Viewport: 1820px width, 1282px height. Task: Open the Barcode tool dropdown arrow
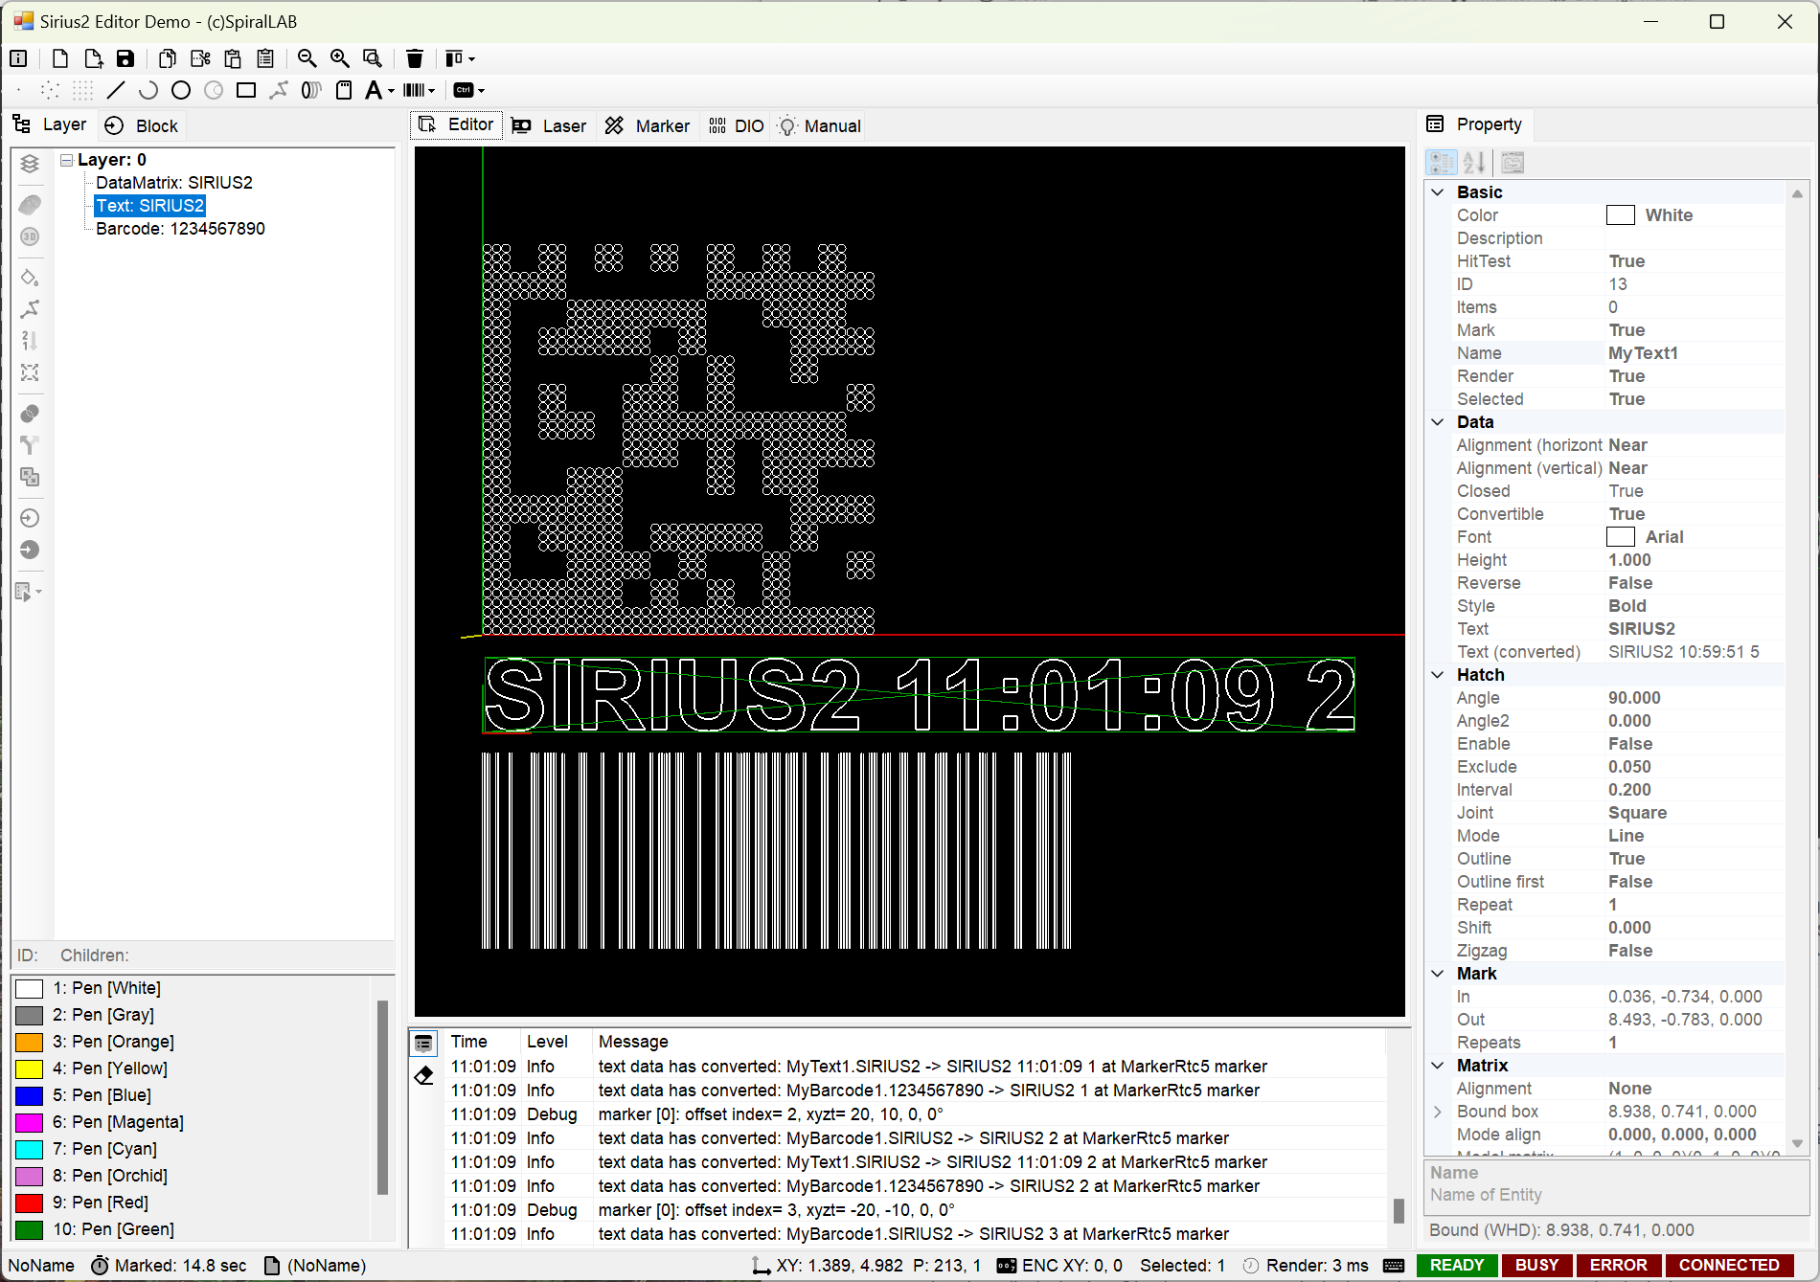[432, 91]
